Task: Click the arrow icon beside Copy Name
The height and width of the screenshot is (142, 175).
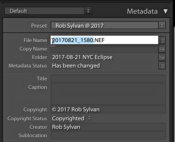Action: click(162, 49)
